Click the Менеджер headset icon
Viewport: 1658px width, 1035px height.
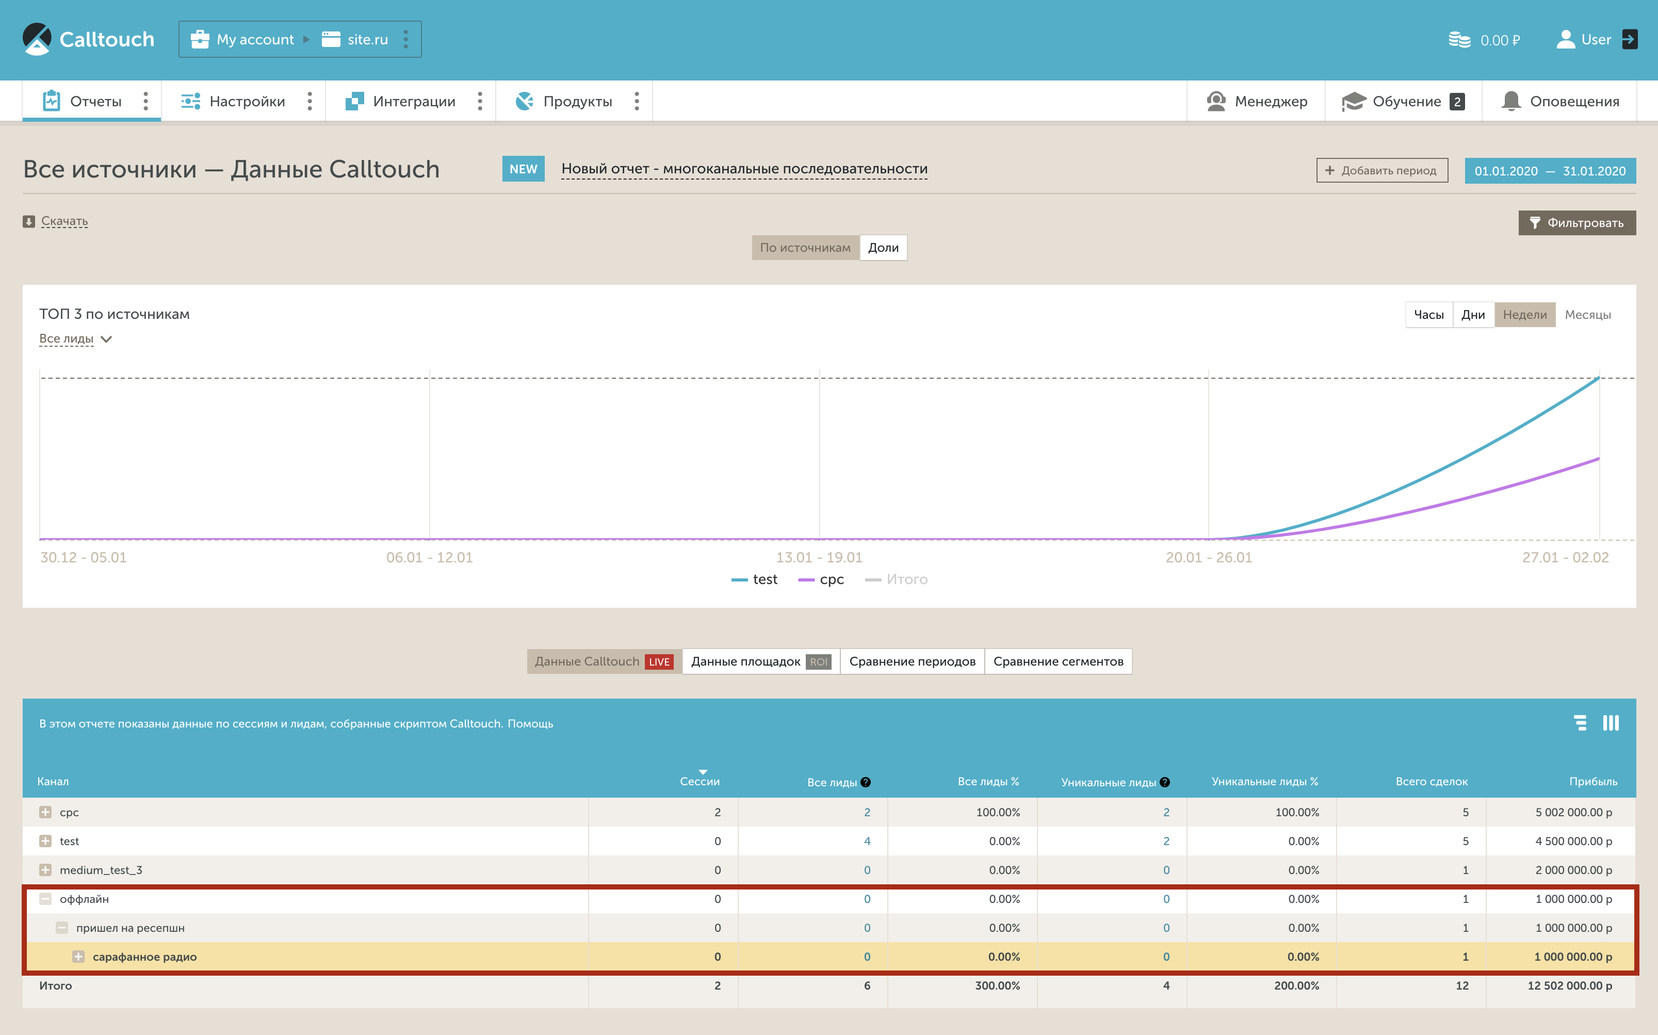[1216, 101]
